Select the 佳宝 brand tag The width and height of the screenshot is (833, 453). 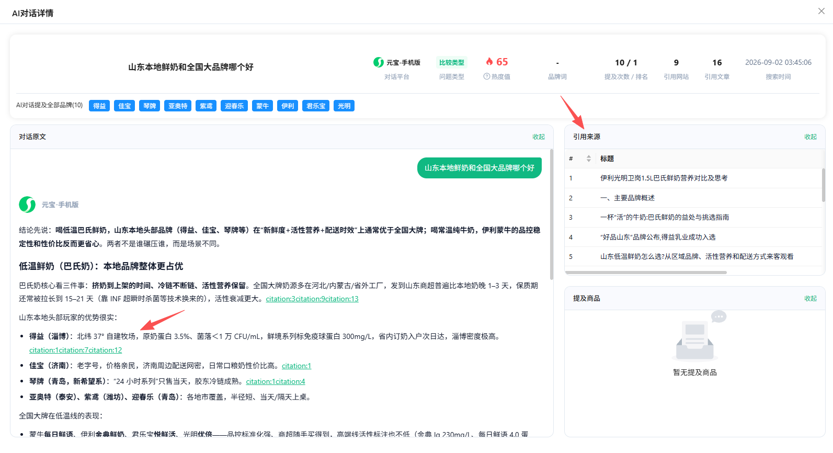(124, 106)
